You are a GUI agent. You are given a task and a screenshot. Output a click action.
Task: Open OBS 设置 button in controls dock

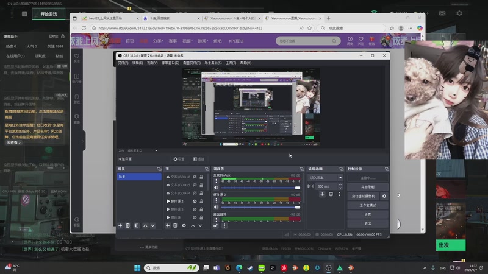368,214
